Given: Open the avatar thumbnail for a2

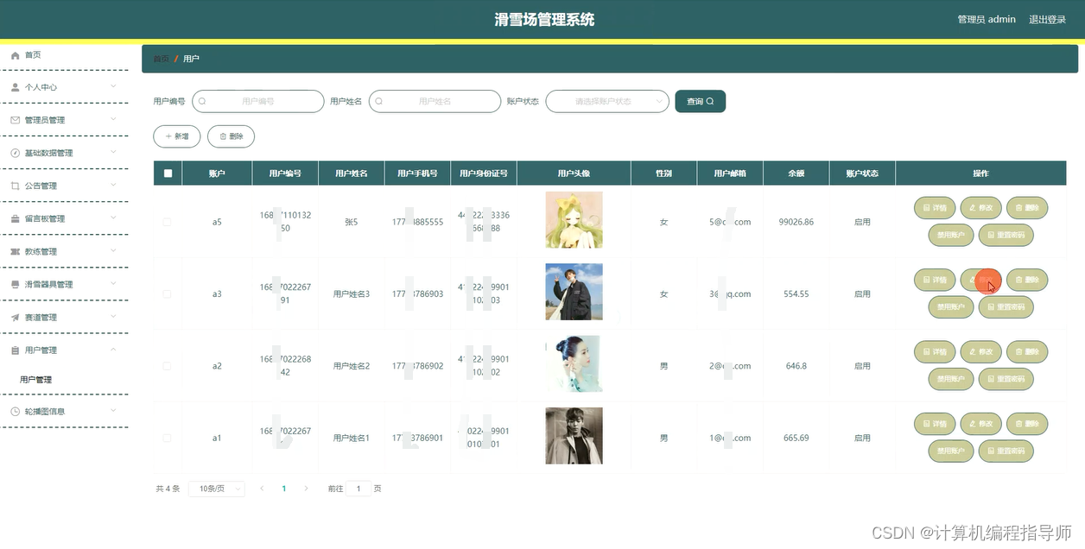Looking at the screenshot, I should [x=574, y=364].
